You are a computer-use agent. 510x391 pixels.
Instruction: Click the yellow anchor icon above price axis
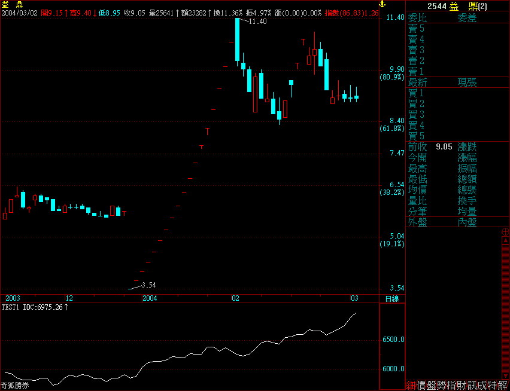tap(384, 4)
